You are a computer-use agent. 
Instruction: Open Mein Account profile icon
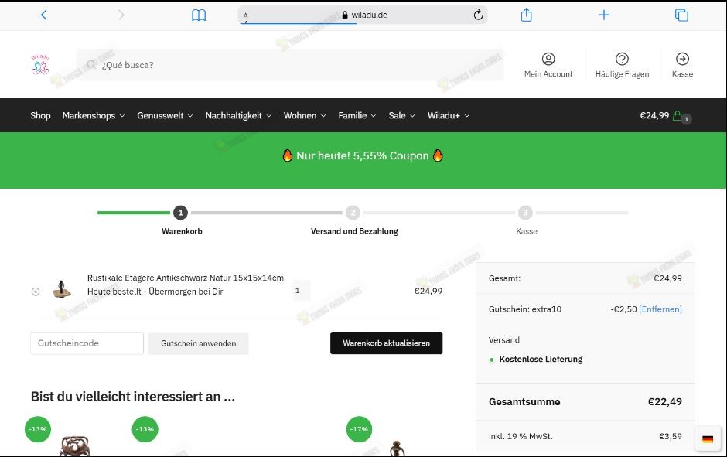[548, 60]
